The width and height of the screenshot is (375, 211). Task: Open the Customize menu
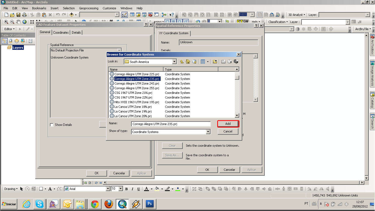(x=109, y=8)
